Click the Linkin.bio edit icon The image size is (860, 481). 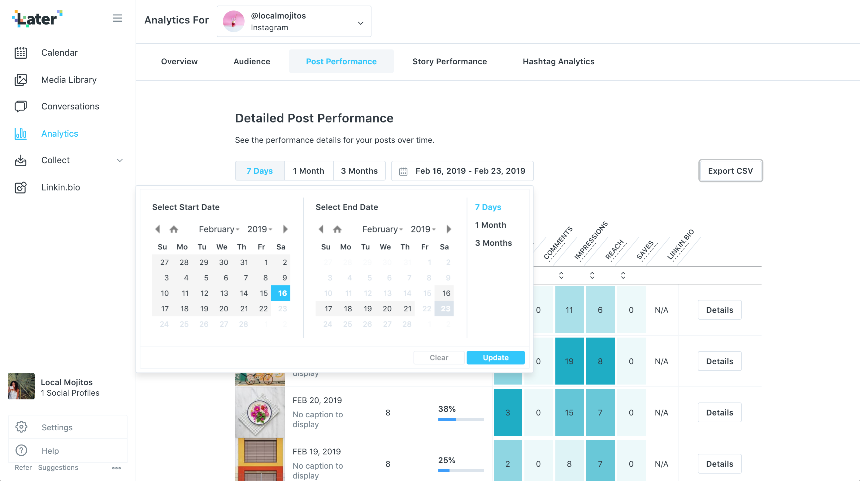(x=21, y=187)
